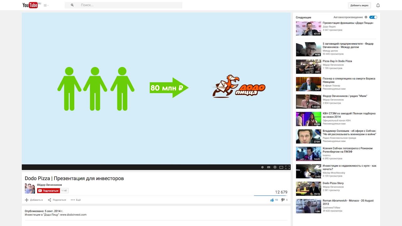This screenshot has height=226, width=402.
Task: Click the Опубликовано: 5 сент. 2014 г. date
Action: click(x=44, y=211)
